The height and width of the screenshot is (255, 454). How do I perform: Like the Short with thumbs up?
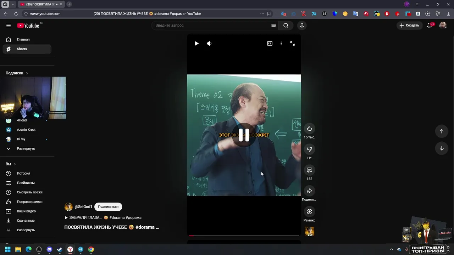coord(309,129)
